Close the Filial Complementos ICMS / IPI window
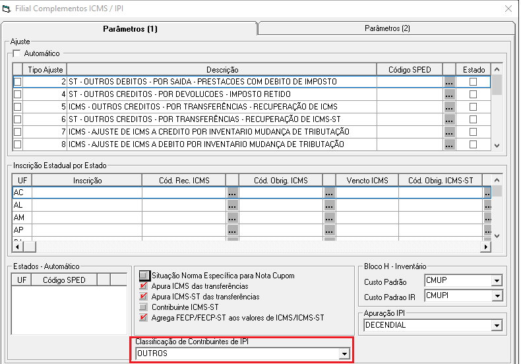The height and width of the screenshot is (364, 521). click(x=508, y=9)
